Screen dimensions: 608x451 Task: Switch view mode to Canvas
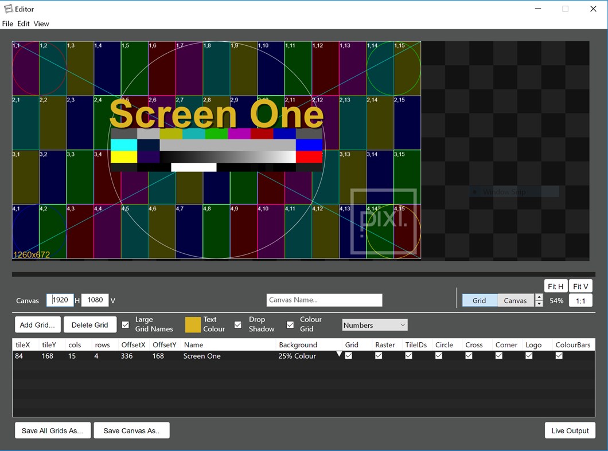click(515, 300)
